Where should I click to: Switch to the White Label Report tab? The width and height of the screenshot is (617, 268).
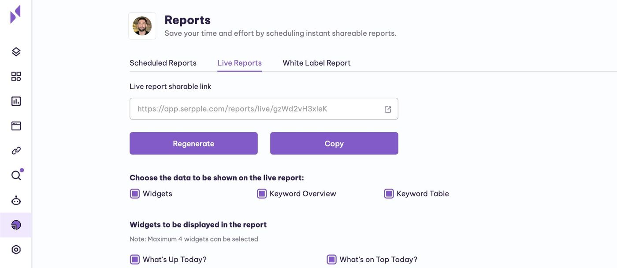click(x=316, y=63)
